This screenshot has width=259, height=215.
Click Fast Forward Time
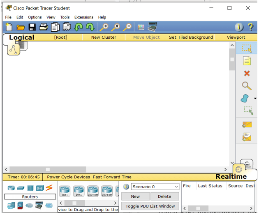click(112, 177)
